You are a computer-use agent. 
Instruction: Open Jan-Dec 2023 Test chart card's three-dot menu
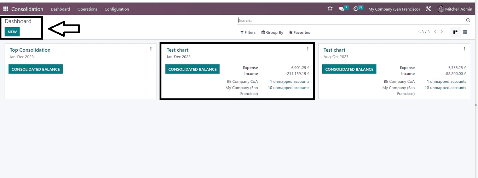pyautogui.click(x=308, y=49)
